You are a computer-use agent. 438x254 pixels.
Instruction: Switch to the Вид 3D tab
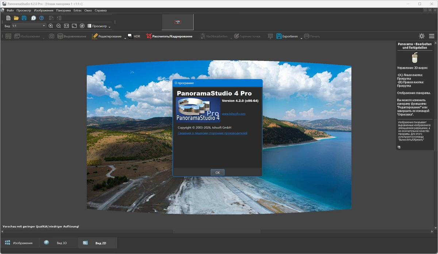(58, 243)
